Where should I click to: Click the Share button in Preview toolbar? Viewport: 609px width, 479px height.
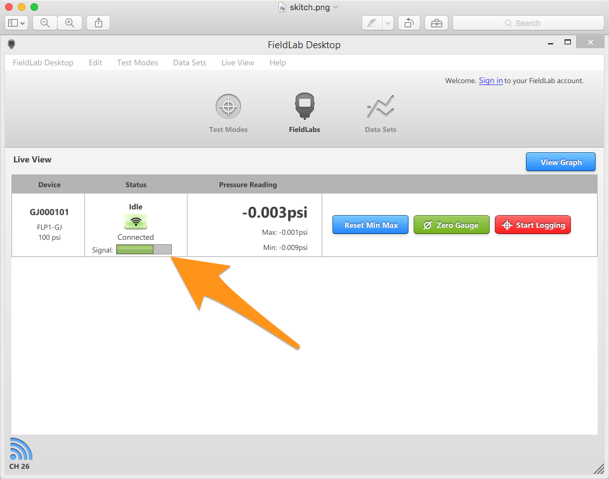click(99, 23)
